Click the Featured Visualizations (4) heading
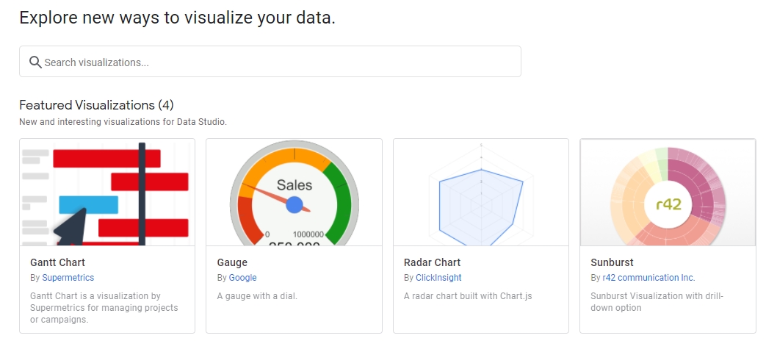This screenshot has width=766, height=341. pyautogui.click(x=96, y=105)
